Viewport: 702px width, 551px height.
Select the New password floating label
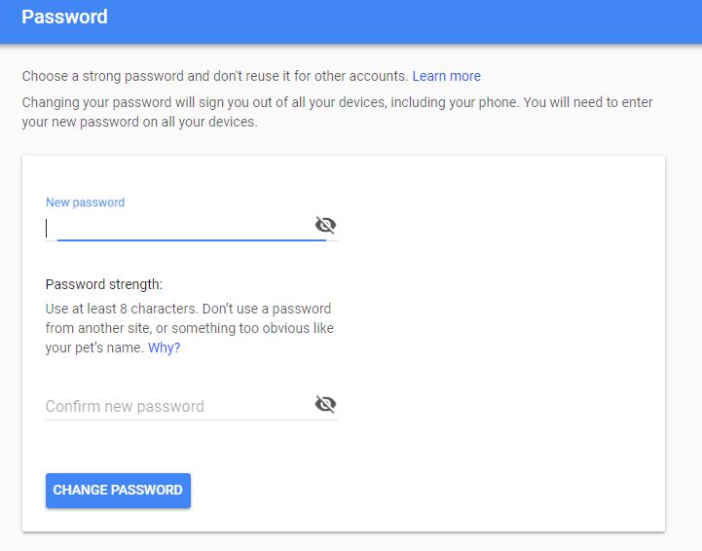[x=85, y=202]
